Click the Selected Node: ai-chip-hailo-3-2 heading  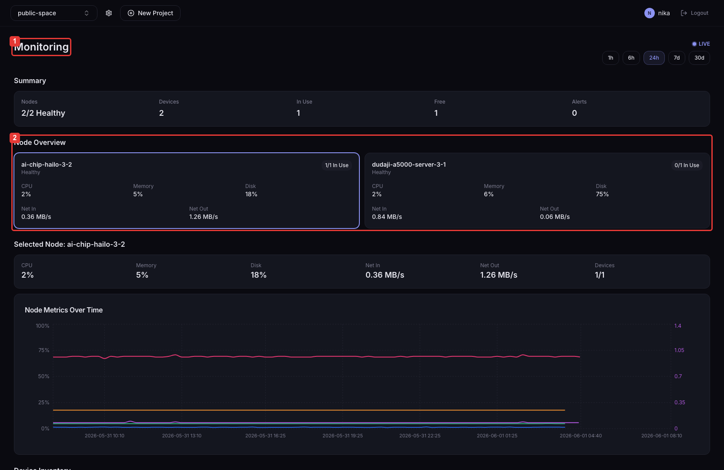(69, 245)
